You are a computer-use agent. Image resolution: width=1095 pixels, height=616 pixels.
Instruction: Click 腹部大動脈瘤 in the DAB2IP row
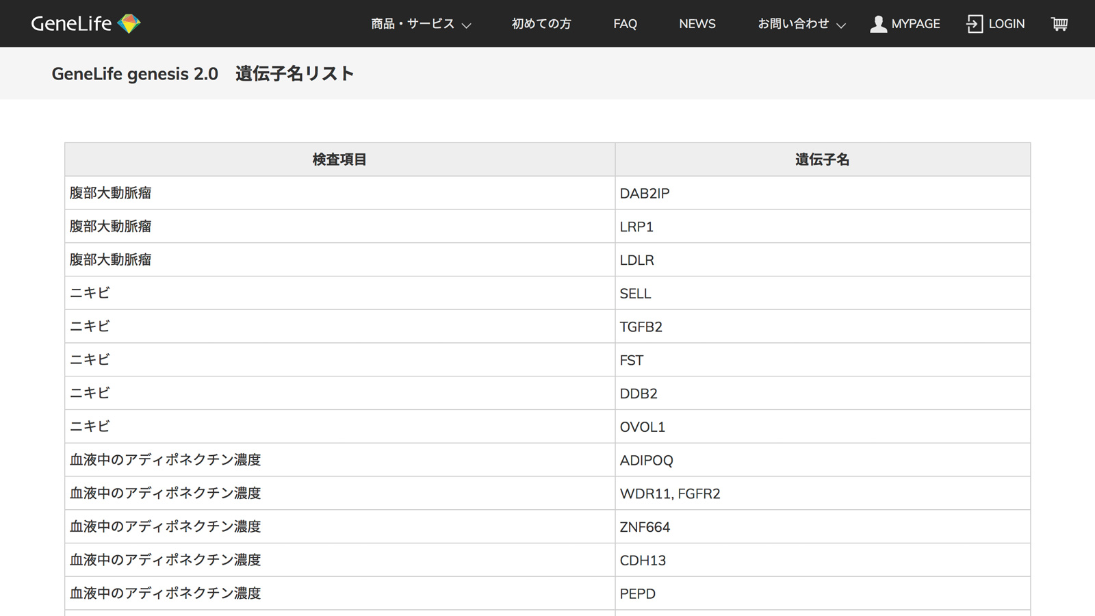click(x=110, y=193)
